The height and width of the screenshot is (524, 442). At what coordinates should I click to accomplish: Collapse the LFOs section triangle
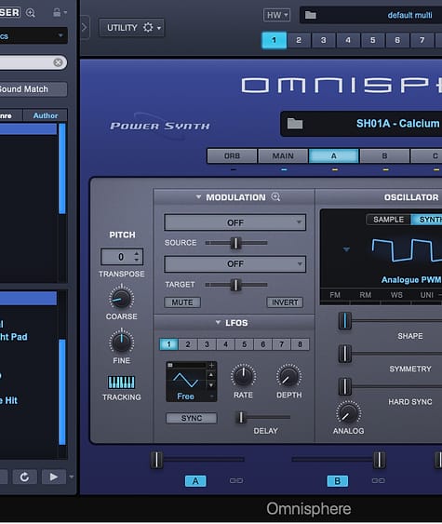(x=218, y=322)
